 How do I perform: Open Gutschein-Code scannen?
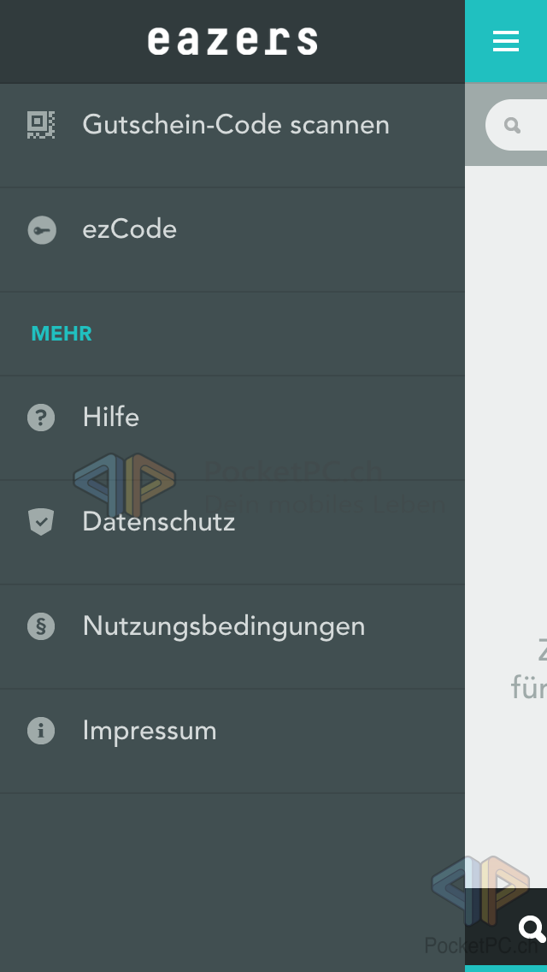click(236, 125)
